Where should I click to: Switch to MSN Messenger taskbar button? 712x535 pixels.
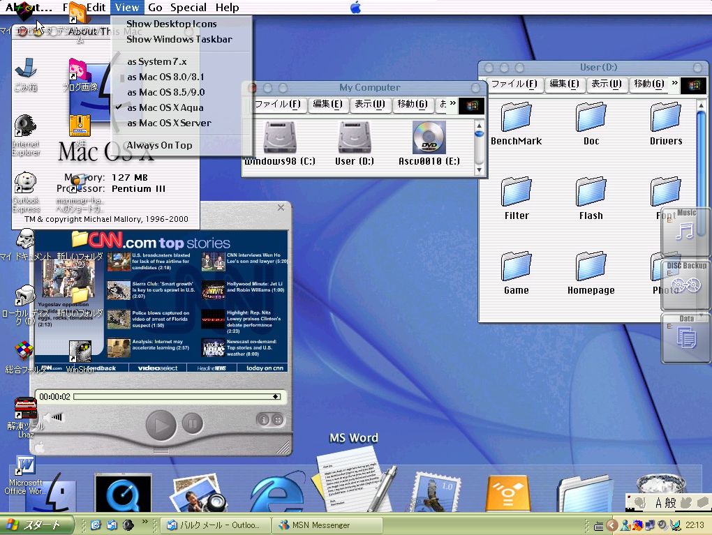(328, 525)
